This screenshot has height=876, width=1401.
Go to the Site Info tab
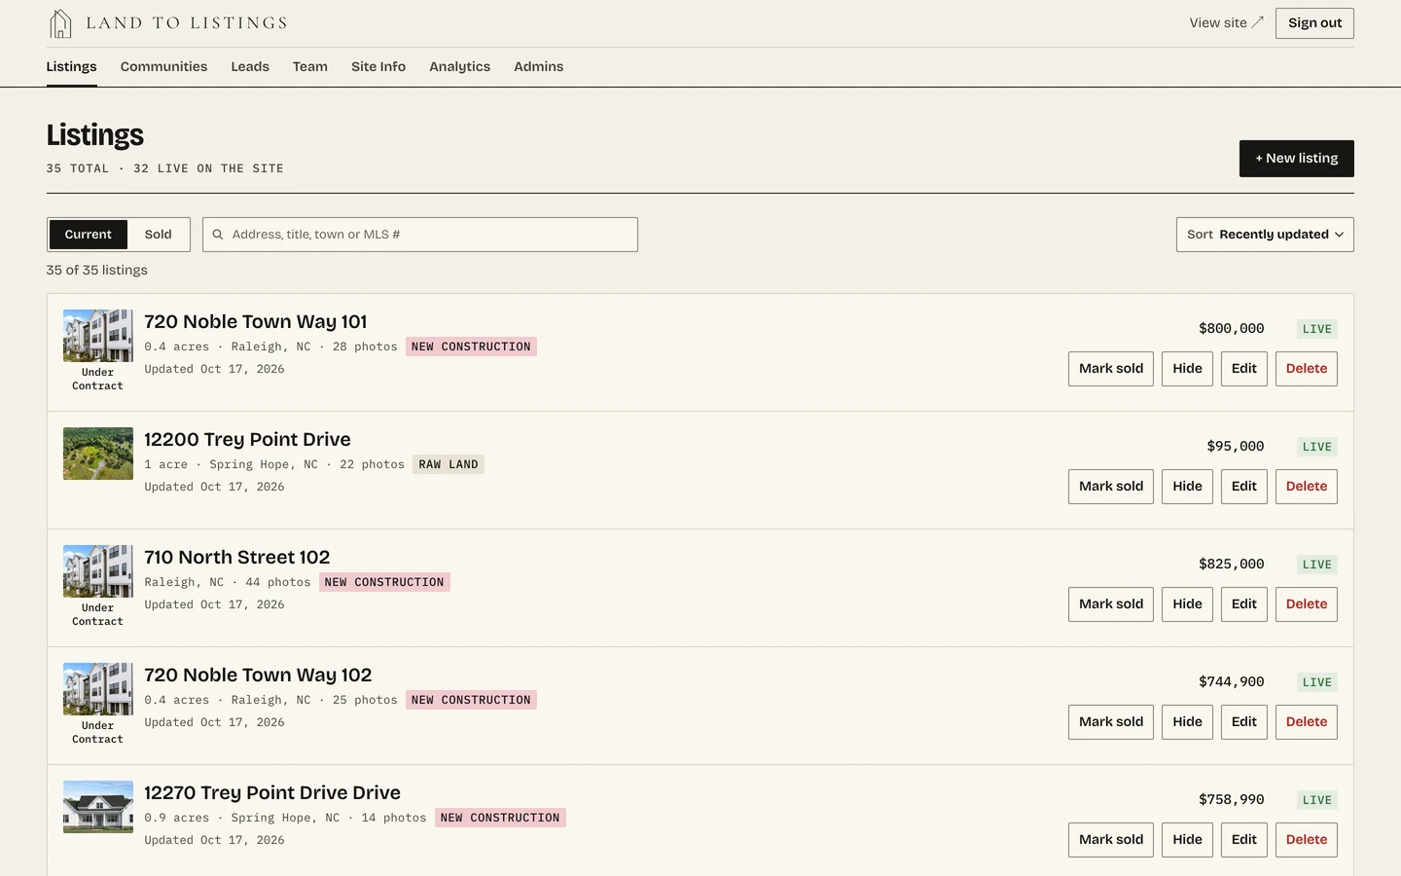click(x=378, y=66)
